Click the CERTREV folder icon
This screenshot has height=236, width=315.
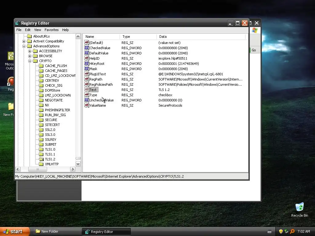pyautogui.click(x=41, y=81)
